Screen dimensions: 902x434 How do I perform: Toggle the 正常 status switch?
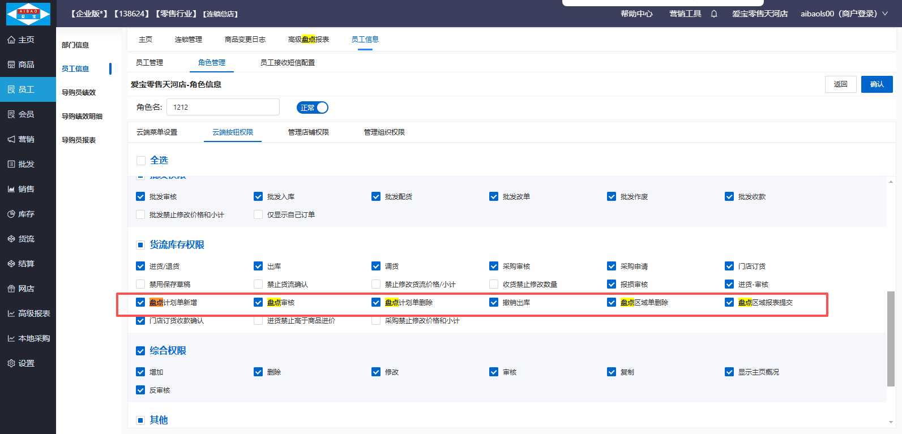tap(312, 108)
